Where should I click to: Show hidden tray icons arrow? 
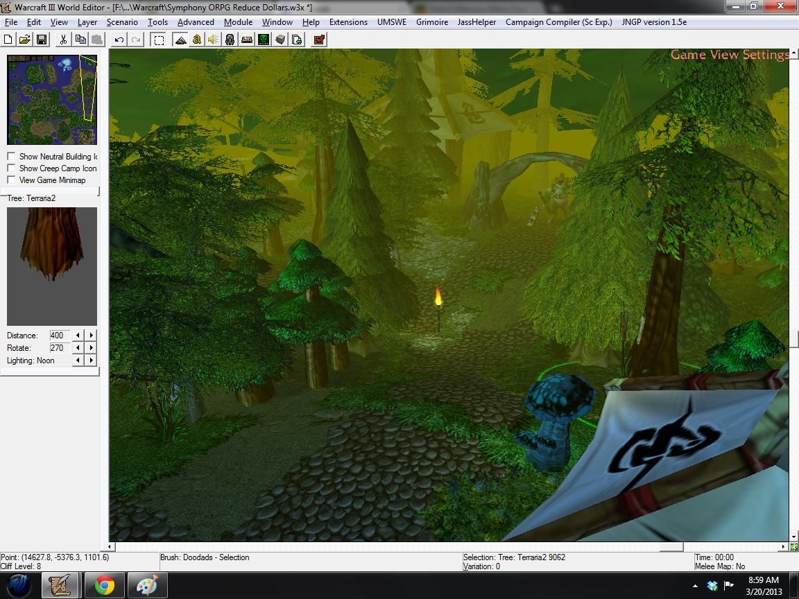[x=696, y=587]
